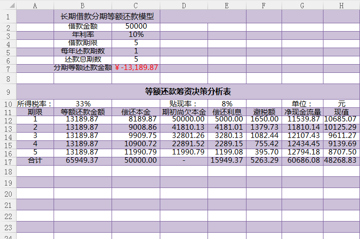This screenshot has width=360, height=239.
Task: Select column A header
Action: coord(35,5)
